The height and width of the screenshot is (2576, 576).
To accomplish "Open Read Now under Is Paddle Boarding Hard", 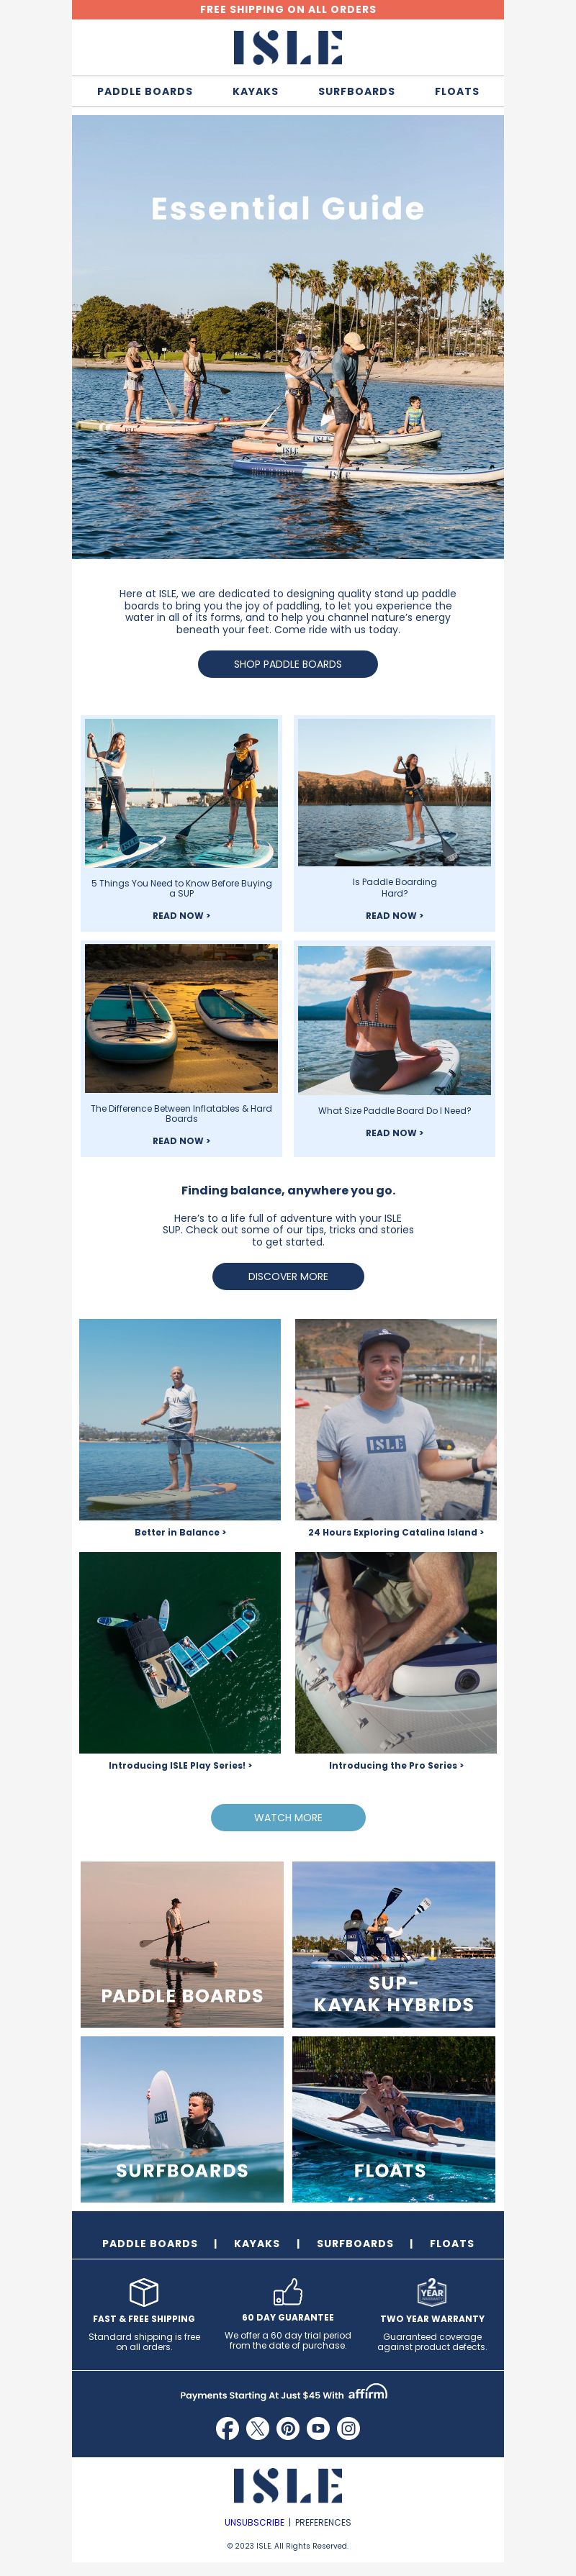I will coord(394,915).
